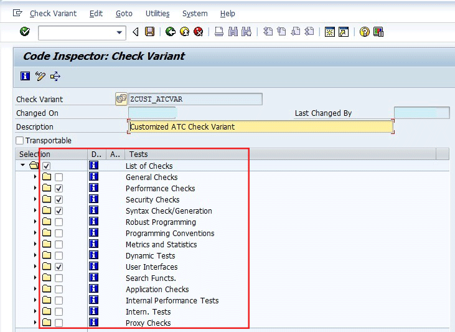Click the First Page icon
Viewport: 455px width, 332px height.
pyautogui.click(x=268, y=31)
